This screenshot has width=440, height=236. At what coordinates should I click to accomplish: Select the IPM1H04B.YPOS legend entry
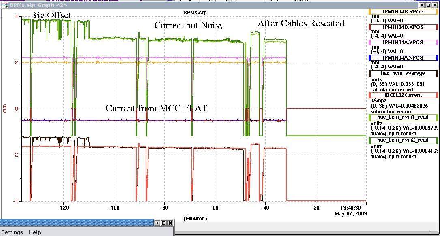click(x=403, y=12)
